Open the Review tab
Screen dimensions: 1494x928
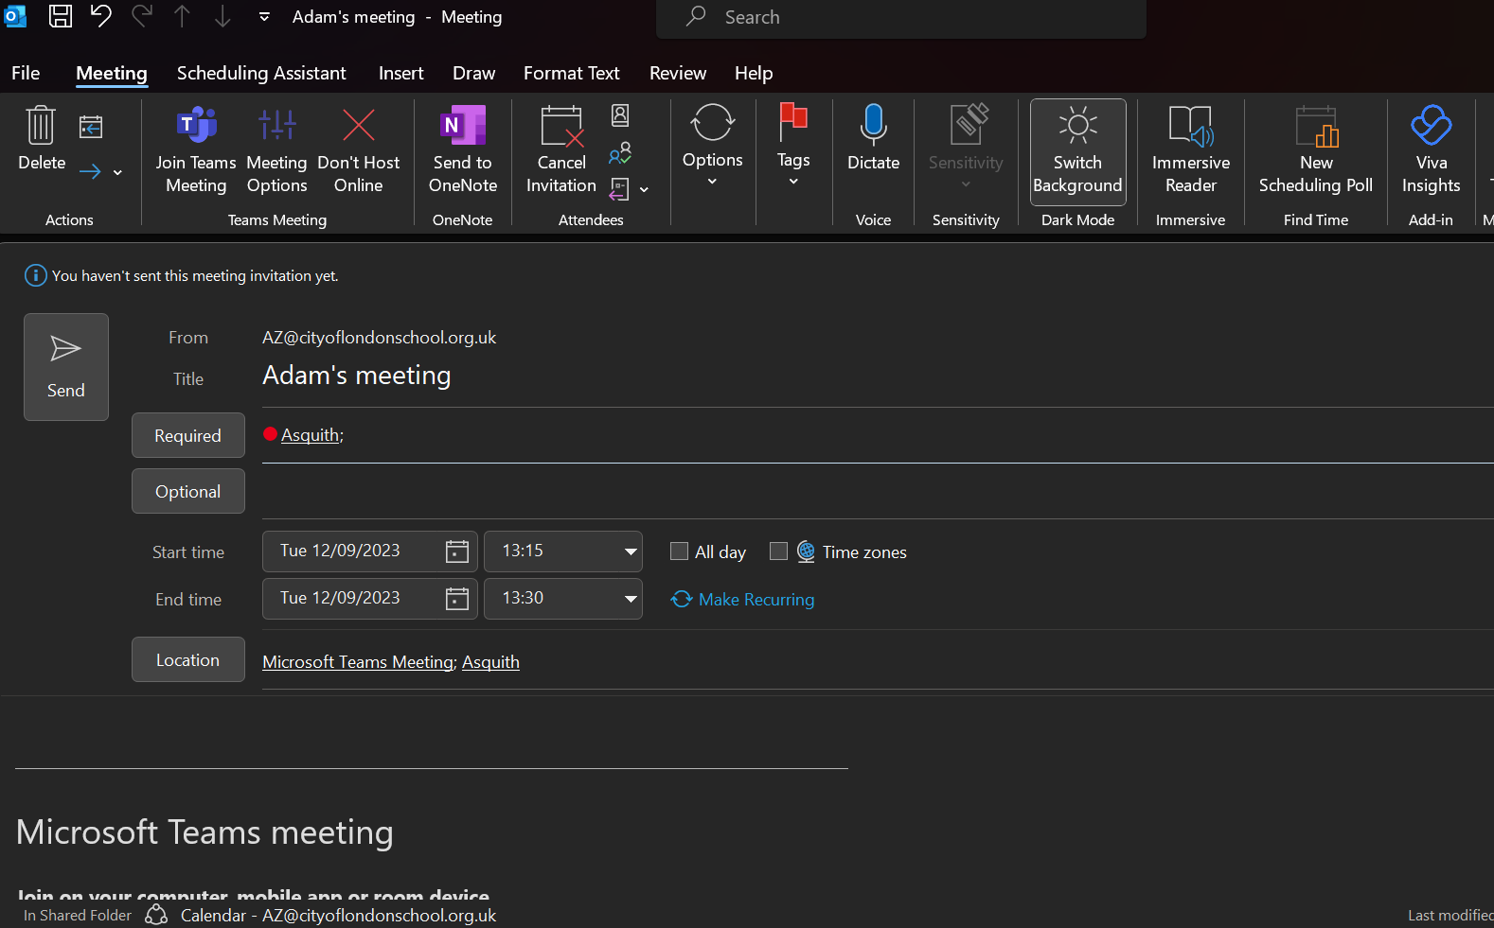pos(678,73)
